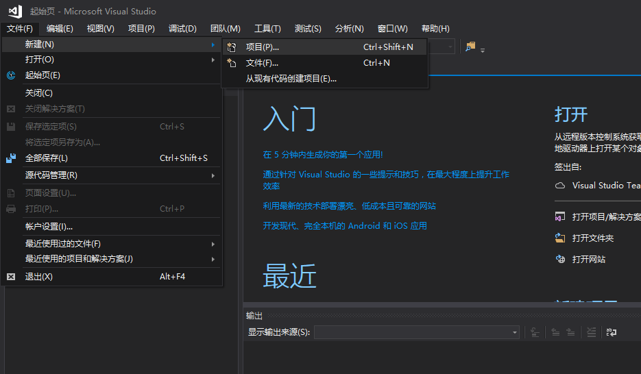The width and height of the screenshot is (641, 374).
Task: Open the 团队(M) menu
Action: tap(226, 29)
